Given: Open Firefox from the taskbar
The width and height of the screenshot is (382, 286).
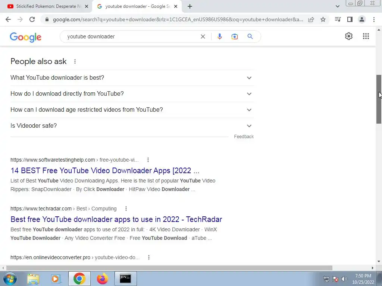Looking at the screenshot, I should [102, 279].
